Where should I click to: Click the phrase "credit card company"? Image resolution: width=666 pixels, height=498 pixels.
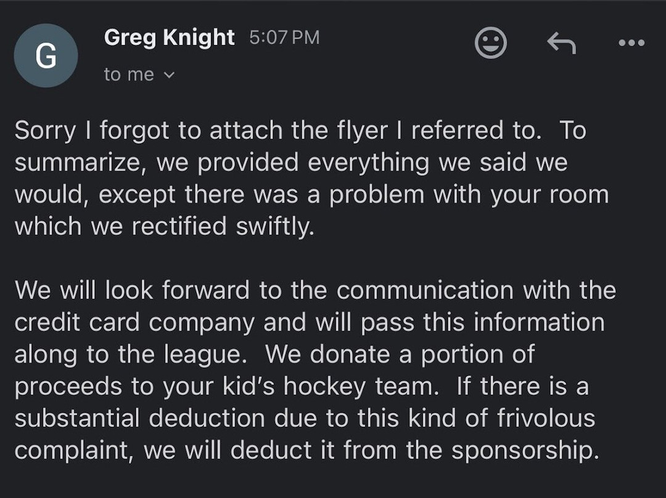click(134, 322)
